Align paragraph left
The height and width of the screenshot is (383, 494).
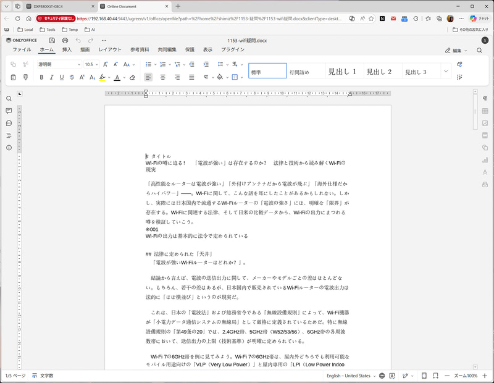[x=148, y=77]
